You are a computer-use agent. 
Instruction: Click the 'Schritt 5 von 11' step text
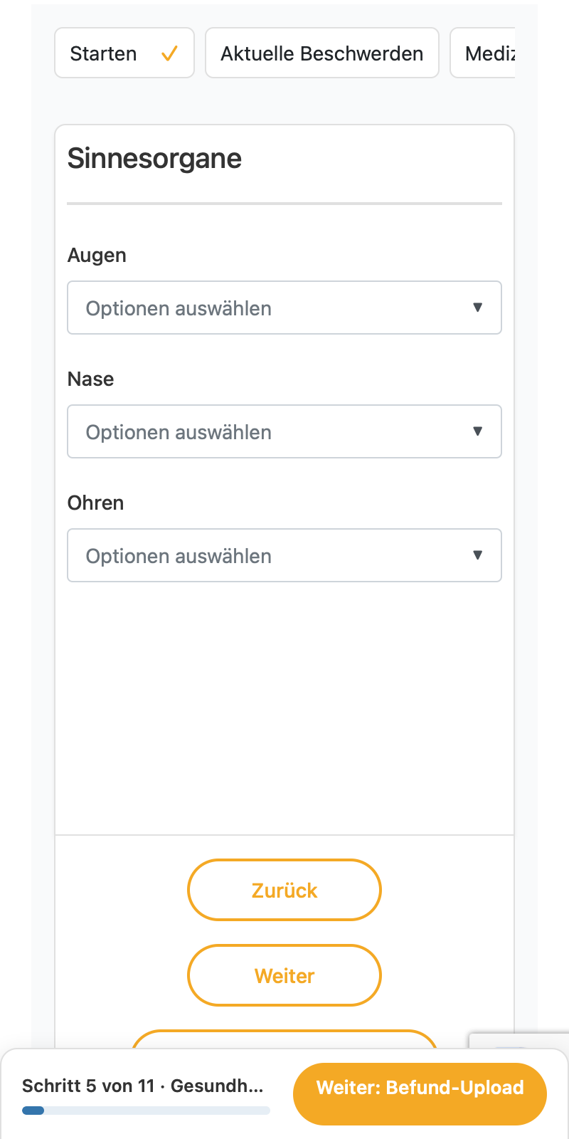pos(88,1086)
